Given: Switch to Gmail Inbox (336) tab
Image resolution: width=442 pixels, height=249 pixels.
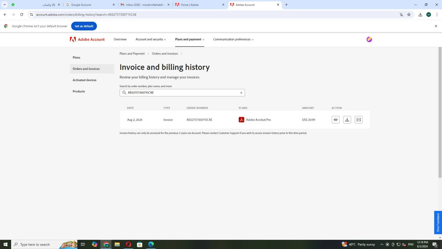Looking at the screenshot, I should (145, 5).
